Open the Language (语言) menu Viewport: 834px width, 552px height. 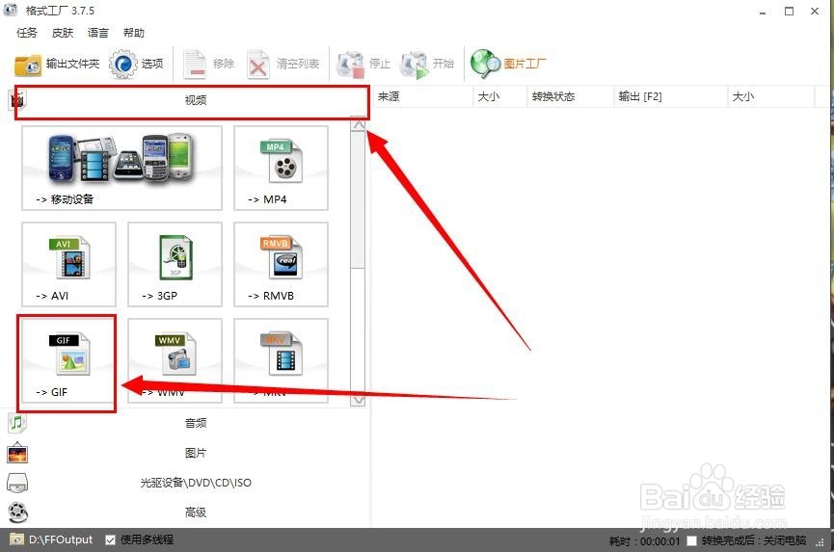tap(98, 33)
